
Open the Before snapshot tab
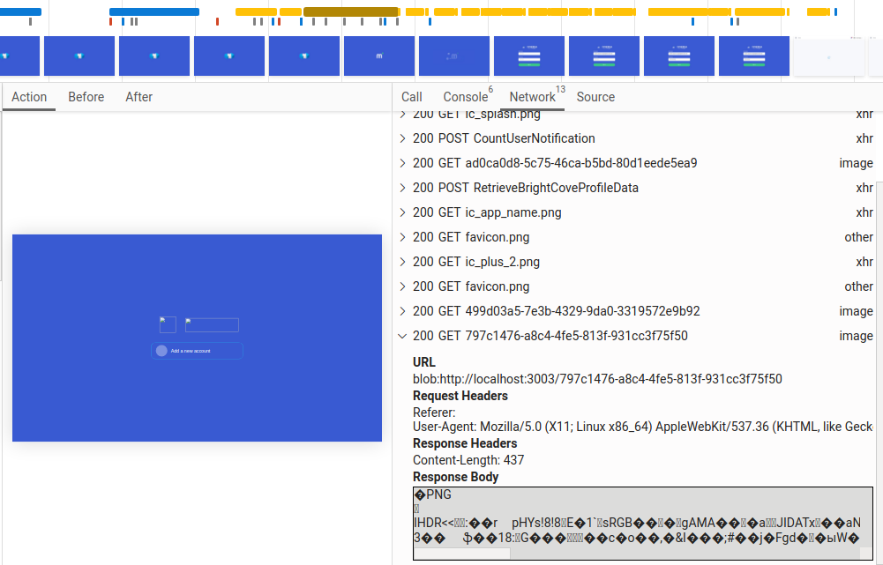86,97
